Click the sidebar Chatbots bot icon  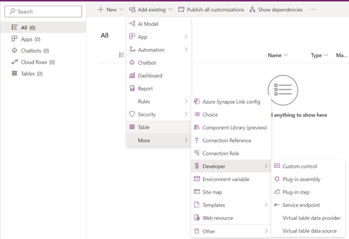point(15,50)
